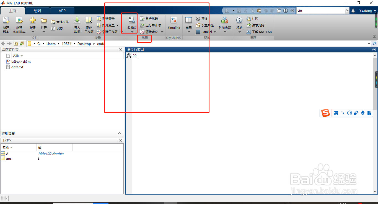
Task: Create a new live script (新建实时脚本)
Action: 19,25
